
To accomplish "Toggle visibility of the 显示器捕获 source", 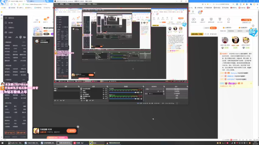I will click(x=104, y=94).
